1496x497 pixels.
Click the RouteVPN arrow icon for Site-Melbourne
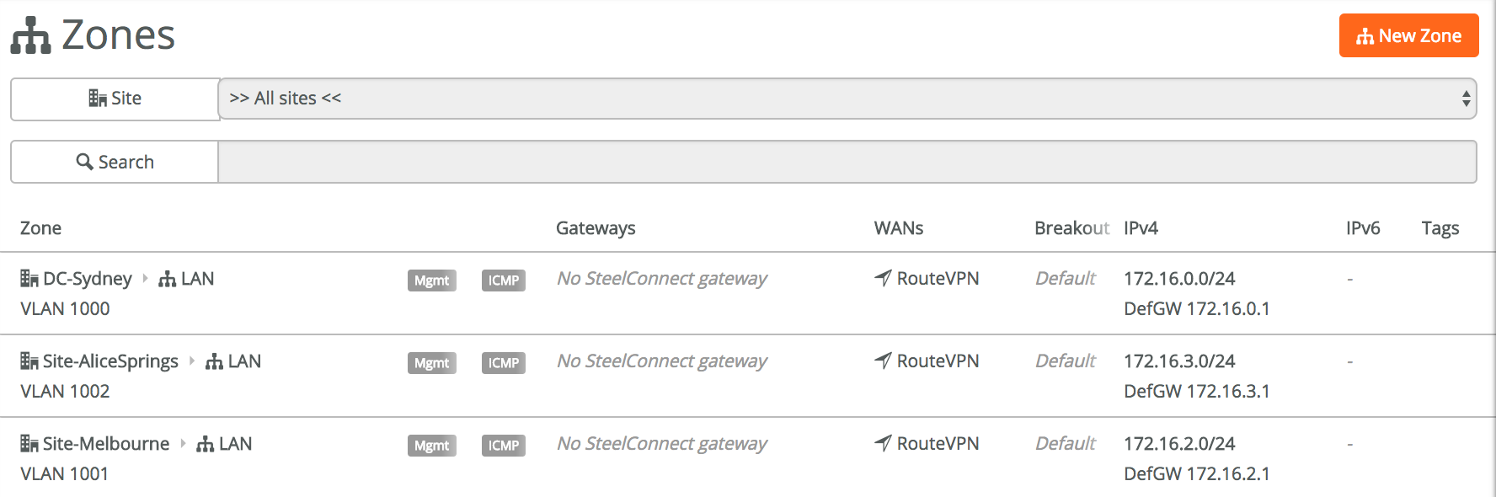[x=883, y=443]
